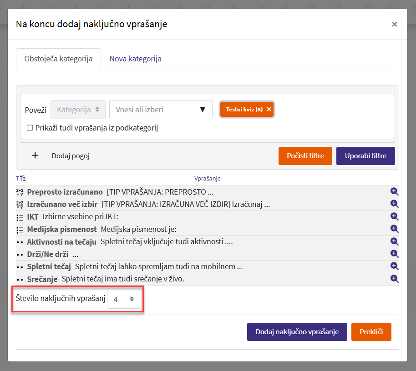Click the Počisti filtre button
Screen dimensions: 416x371
305,156
